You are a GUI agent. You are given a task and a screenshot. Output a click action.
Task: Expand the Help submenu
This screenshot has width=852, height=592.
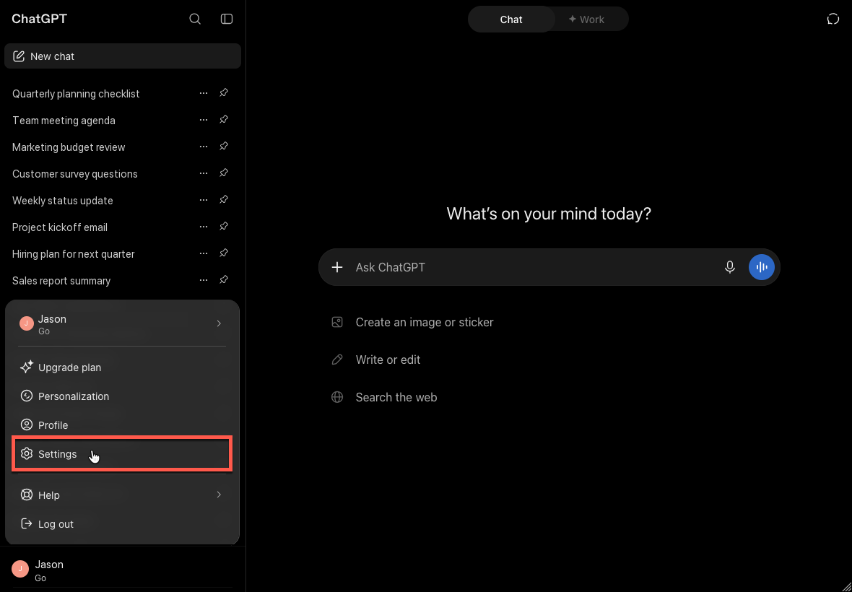click(122, 495)
